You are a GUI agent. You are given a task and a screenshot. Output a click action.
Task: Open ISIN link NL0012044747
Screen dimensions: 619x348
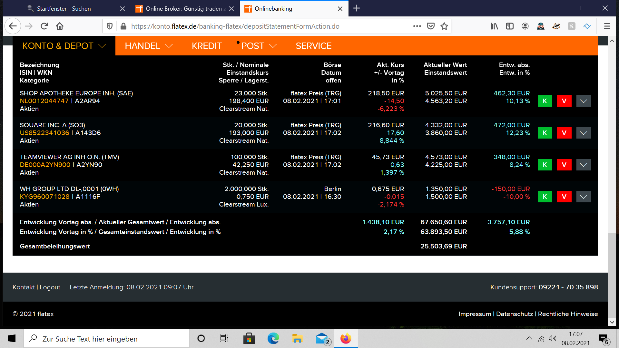[44, 101]
